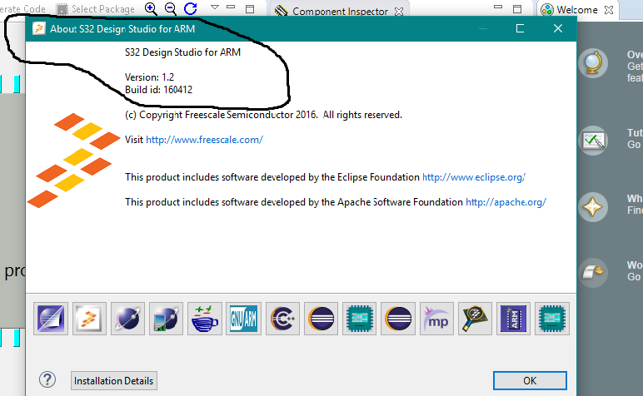Open the coffee cup plus-minus feature icon

(x=205, y=319)
